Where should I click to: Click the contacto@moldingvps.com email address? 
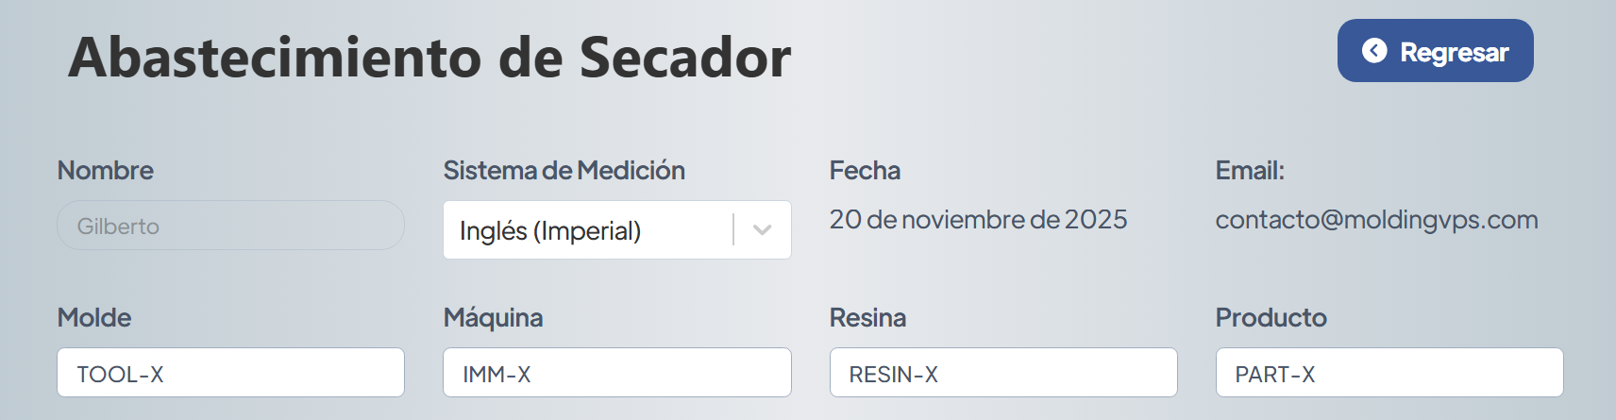click(x=1376, y=220)
